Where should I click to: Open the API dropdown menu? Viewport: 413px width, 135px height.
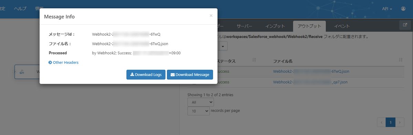[x=387, y=9]
